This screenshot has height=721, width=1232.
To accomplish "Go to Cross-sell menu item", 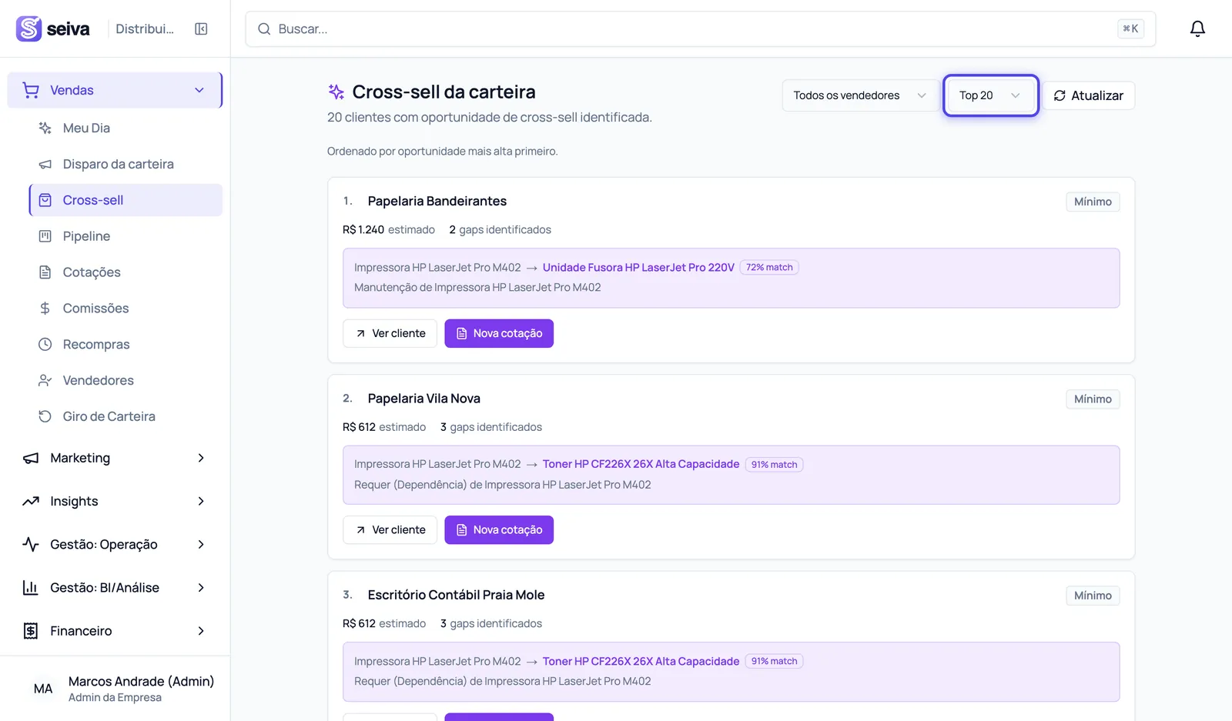I will pos(126,200).
